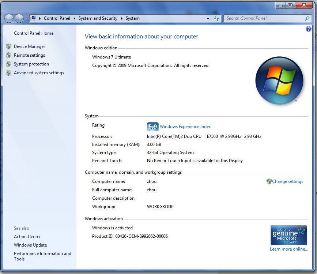Screen dimensions: 317x274
Task: Open the address bar history dropdown
Action: point(208,18)
